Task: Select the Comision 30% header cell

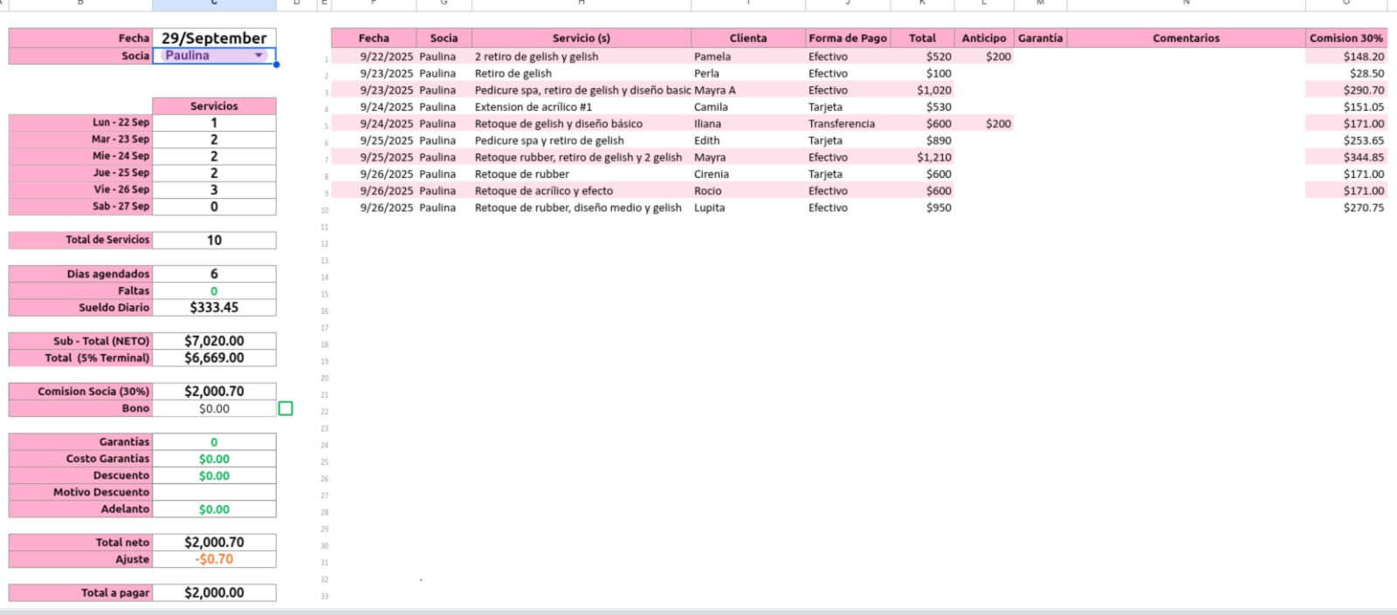Action: tap(1345, 38)
